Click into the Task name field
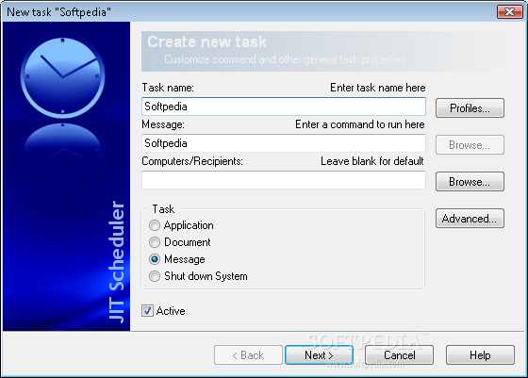The height and width of the screenshot is (378, 528). click(284, 107)
